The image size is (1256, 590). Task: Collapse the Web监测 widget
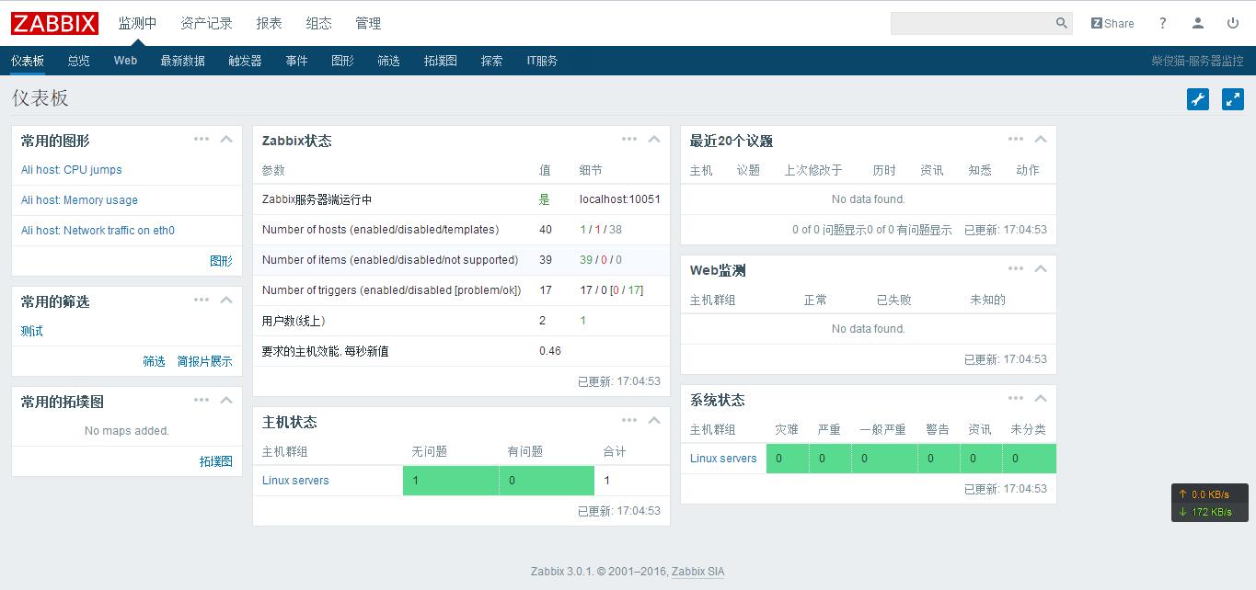[1041, 268]
